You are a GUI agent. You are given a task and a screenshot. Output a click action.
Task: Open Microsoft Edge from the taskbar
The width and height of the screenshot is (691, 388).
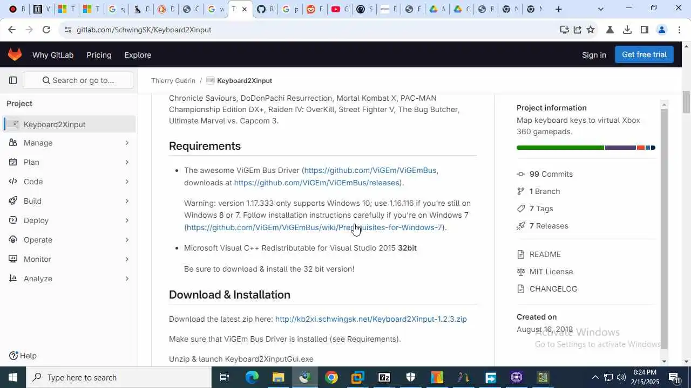point(252,377)
